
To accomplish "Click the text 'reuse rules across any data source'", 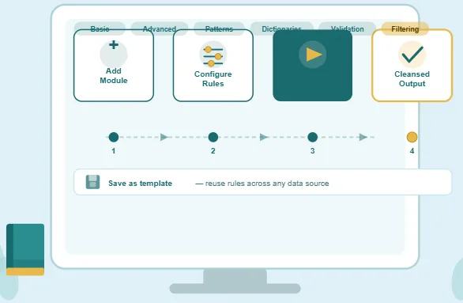I will pos(267,184).
